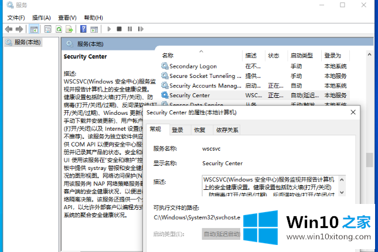Click the executable path C:\Windows\System32\svchost text
Image resolution: width=378 pixels, height=252 pixels.
tap(197, 217)
